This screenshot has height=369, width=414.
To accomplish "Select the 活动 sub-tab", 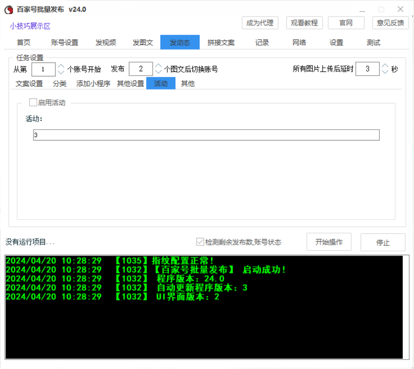I will [x=161, y=83].
